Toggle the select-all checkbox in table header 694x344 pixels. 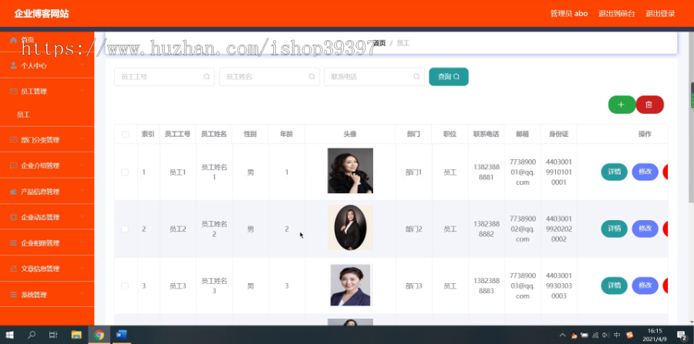(126, 134)
